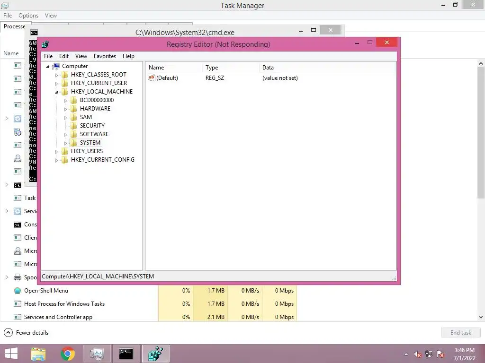Select the BCD00000000 folder icon
The height and width of the screenshot is (363, 485).
click(x=73, y=100)
